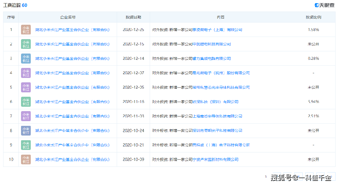Click the 工商追踪 60 section title

coord(15,5)
